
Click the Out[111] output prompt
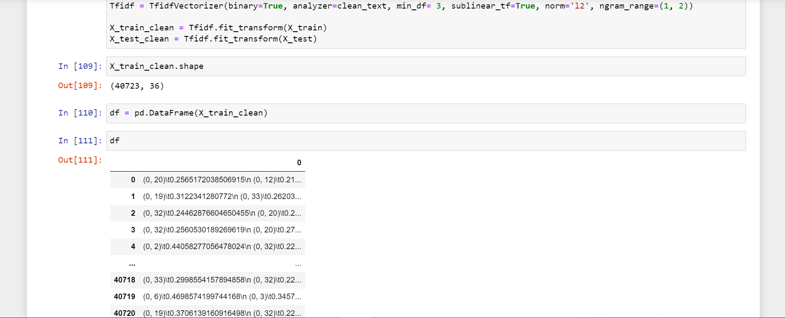[x=80, y=160]
